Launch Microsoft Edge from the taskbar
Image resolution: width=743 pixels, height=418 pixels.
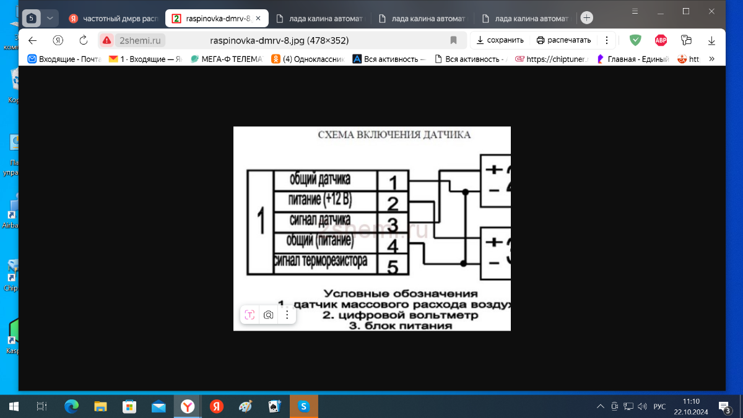[x=72, y=406]
